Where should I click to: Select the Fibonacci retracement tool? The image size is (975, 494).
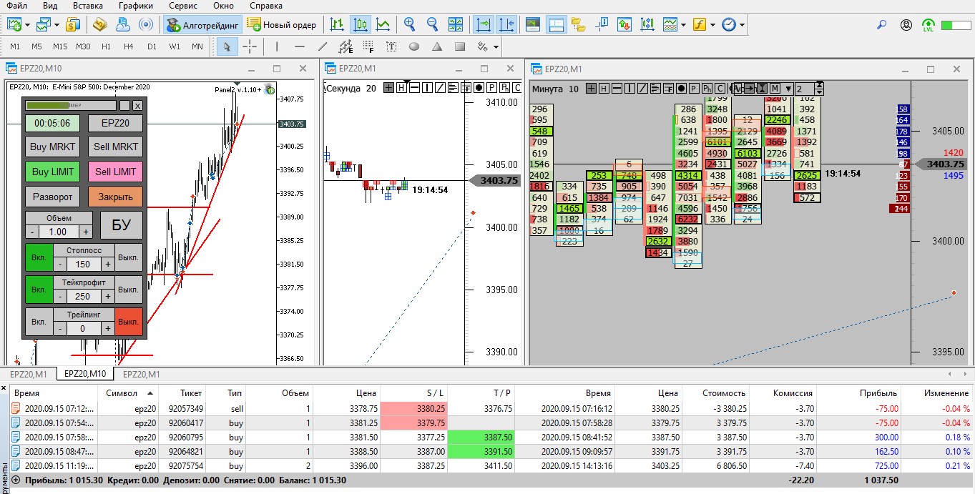(368, 46)
